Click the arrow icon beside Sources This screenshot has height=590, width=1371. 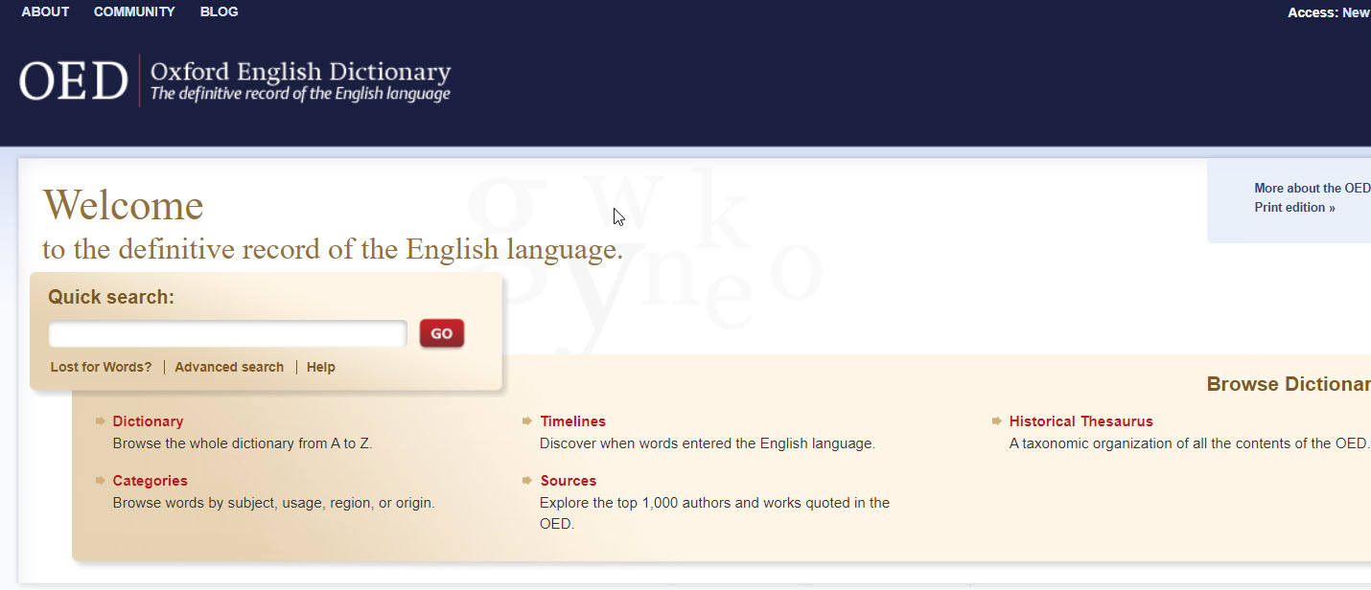[528, 480]
